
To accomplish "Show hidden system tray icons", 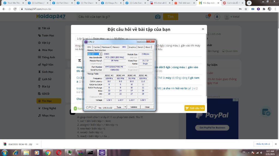I will (248, 153).
